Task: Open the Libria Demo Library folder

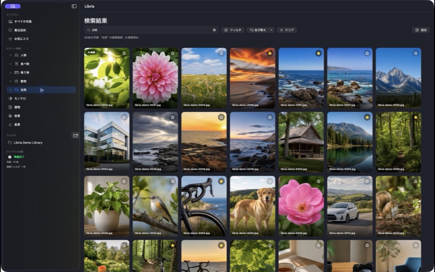Action: click(x=41, y=143)
